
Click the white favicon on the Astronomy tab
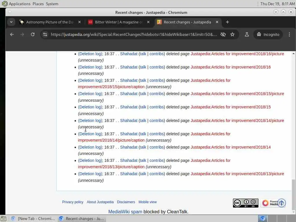21,22
